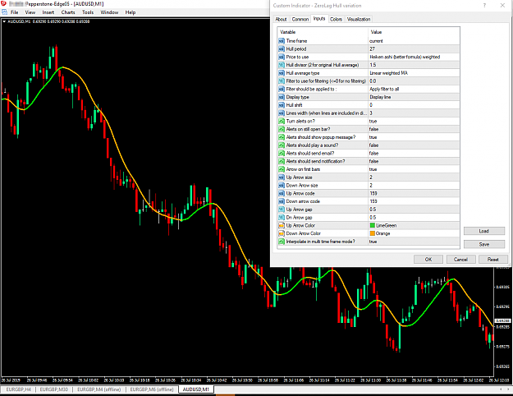This screenshot has height=396, width=513.
Task: Click the Arrow on first bars icon
Action: [x=282, y=169]
